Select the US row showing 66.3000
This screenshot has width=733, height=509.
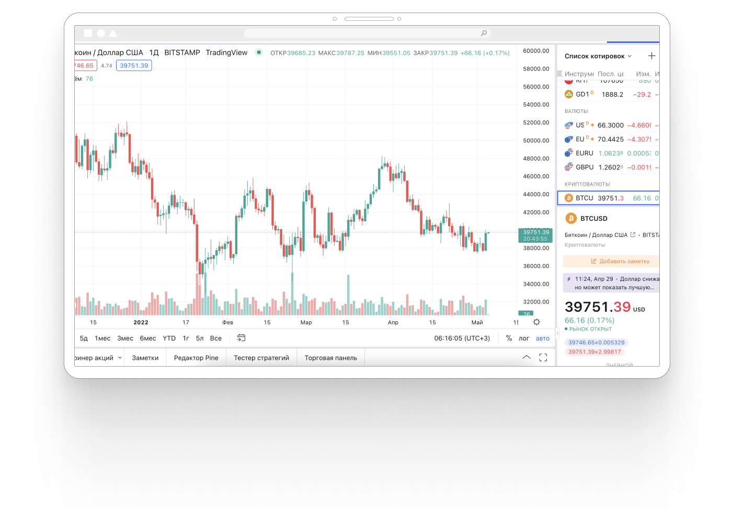(609, 125)
